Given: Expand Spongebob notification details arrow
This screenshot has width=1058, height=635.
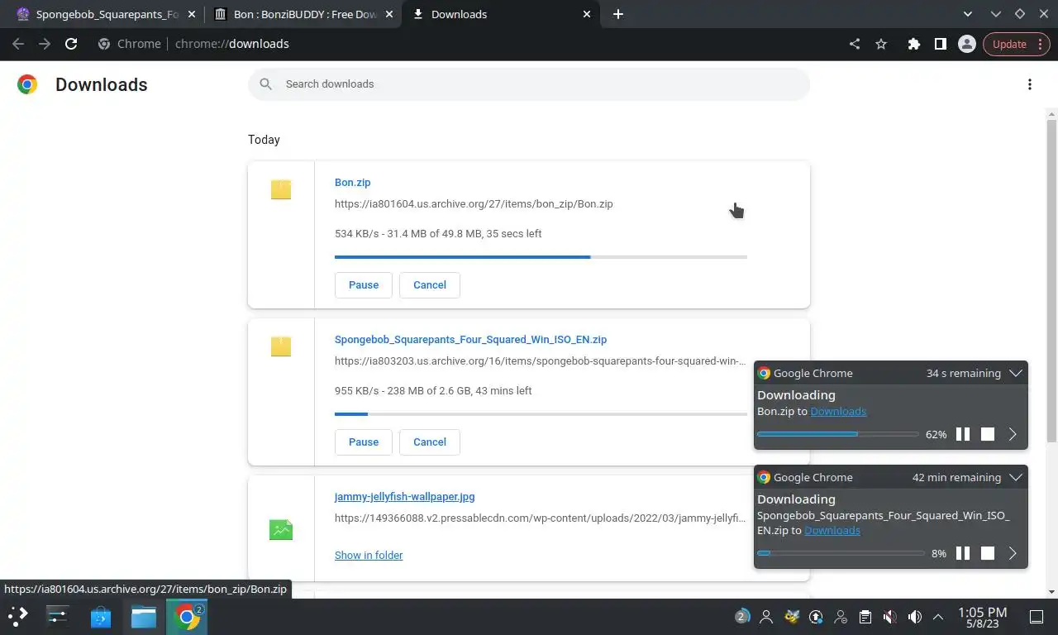Looking at the screenshot, I should [1013, 553].
